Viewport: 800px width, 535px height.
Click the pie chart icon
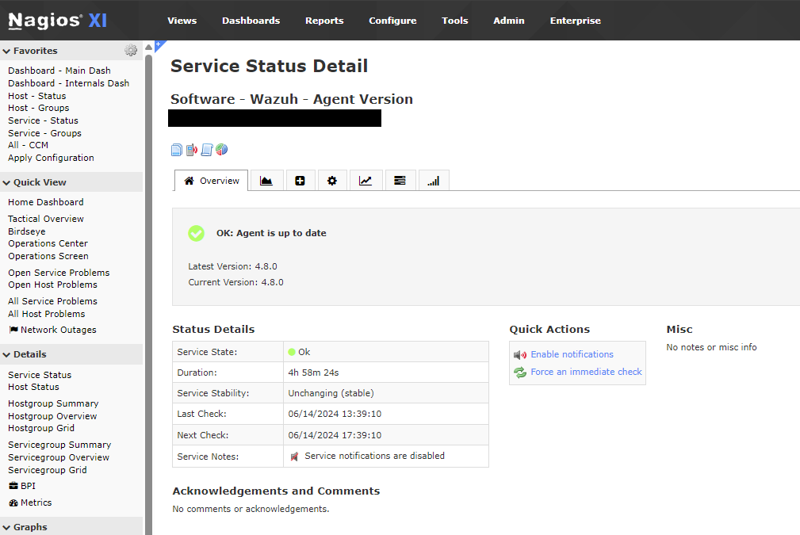(221, 150)
